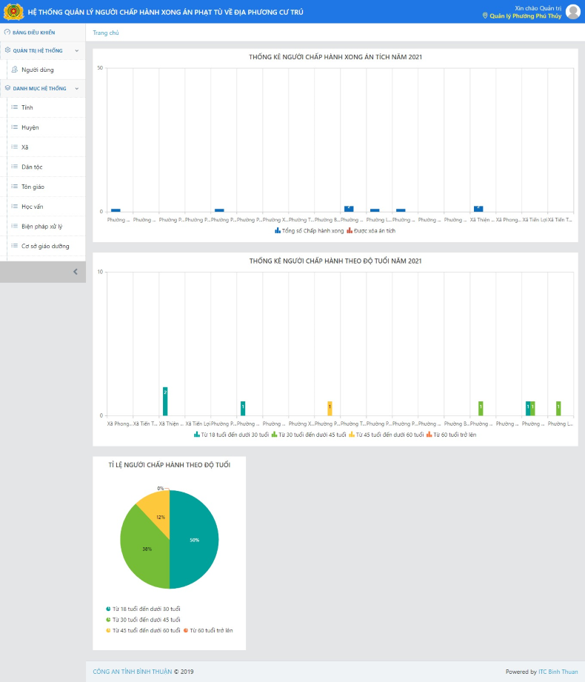Click the list icon beside Cơ sở giáo dưỡng

(14, 246)
